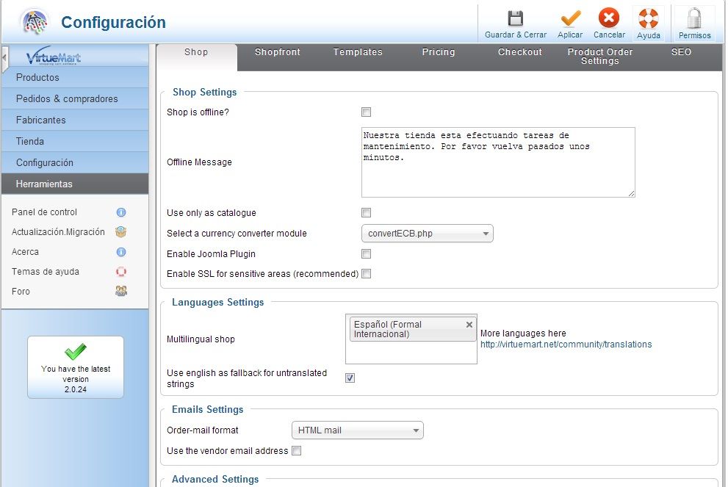The height and width of the screenshot is (487, 728).
Task: Open the Actualización.Migración link
Action: point(58,231)
